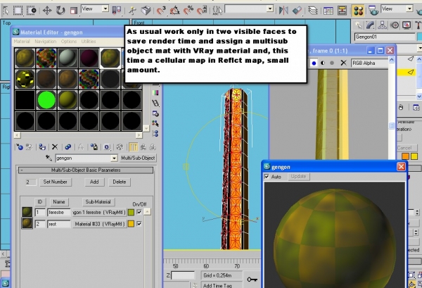Open the Hierarchy command panel tab

pyautogui.click(x=382, y=25)
